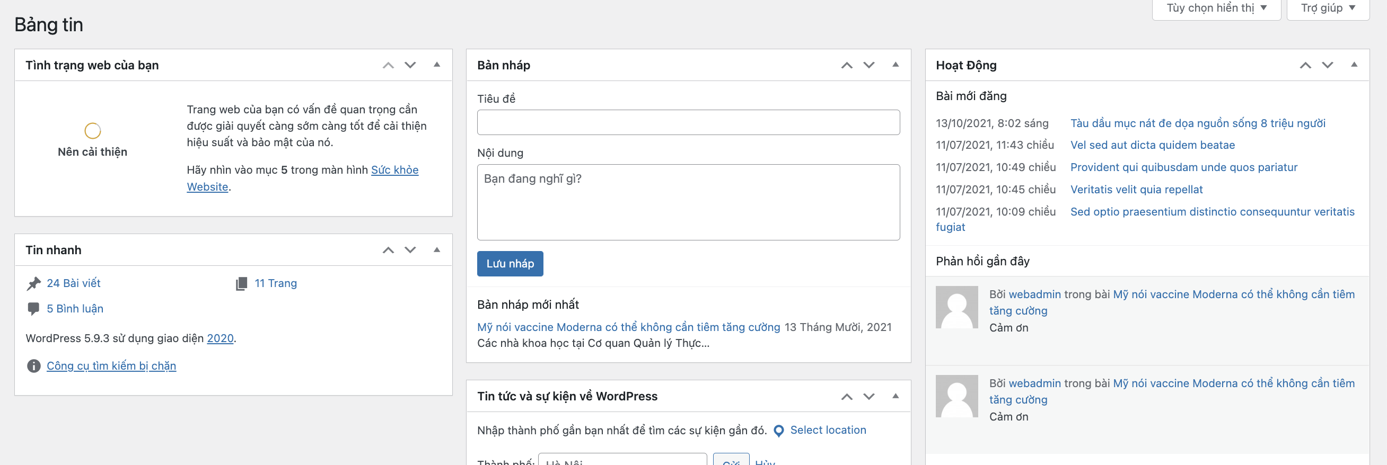1387x465 pixels.
Task: Move the Hoạt Động panel down
Action: point(1327,66)
